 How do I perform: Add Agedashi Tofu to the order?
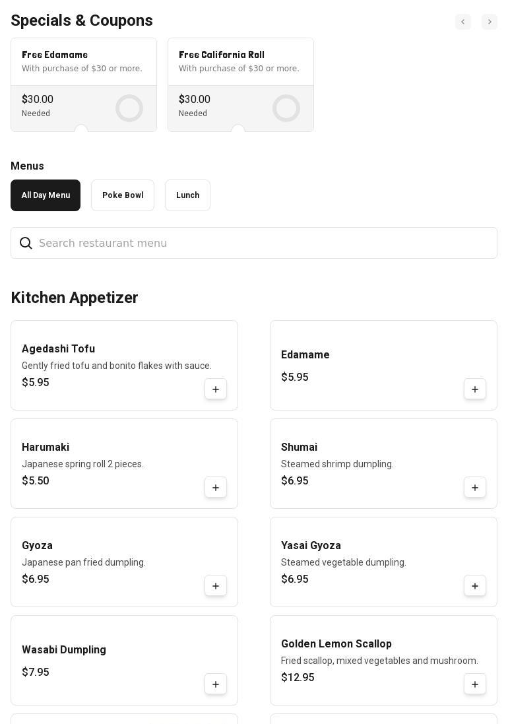pos(216,389)
